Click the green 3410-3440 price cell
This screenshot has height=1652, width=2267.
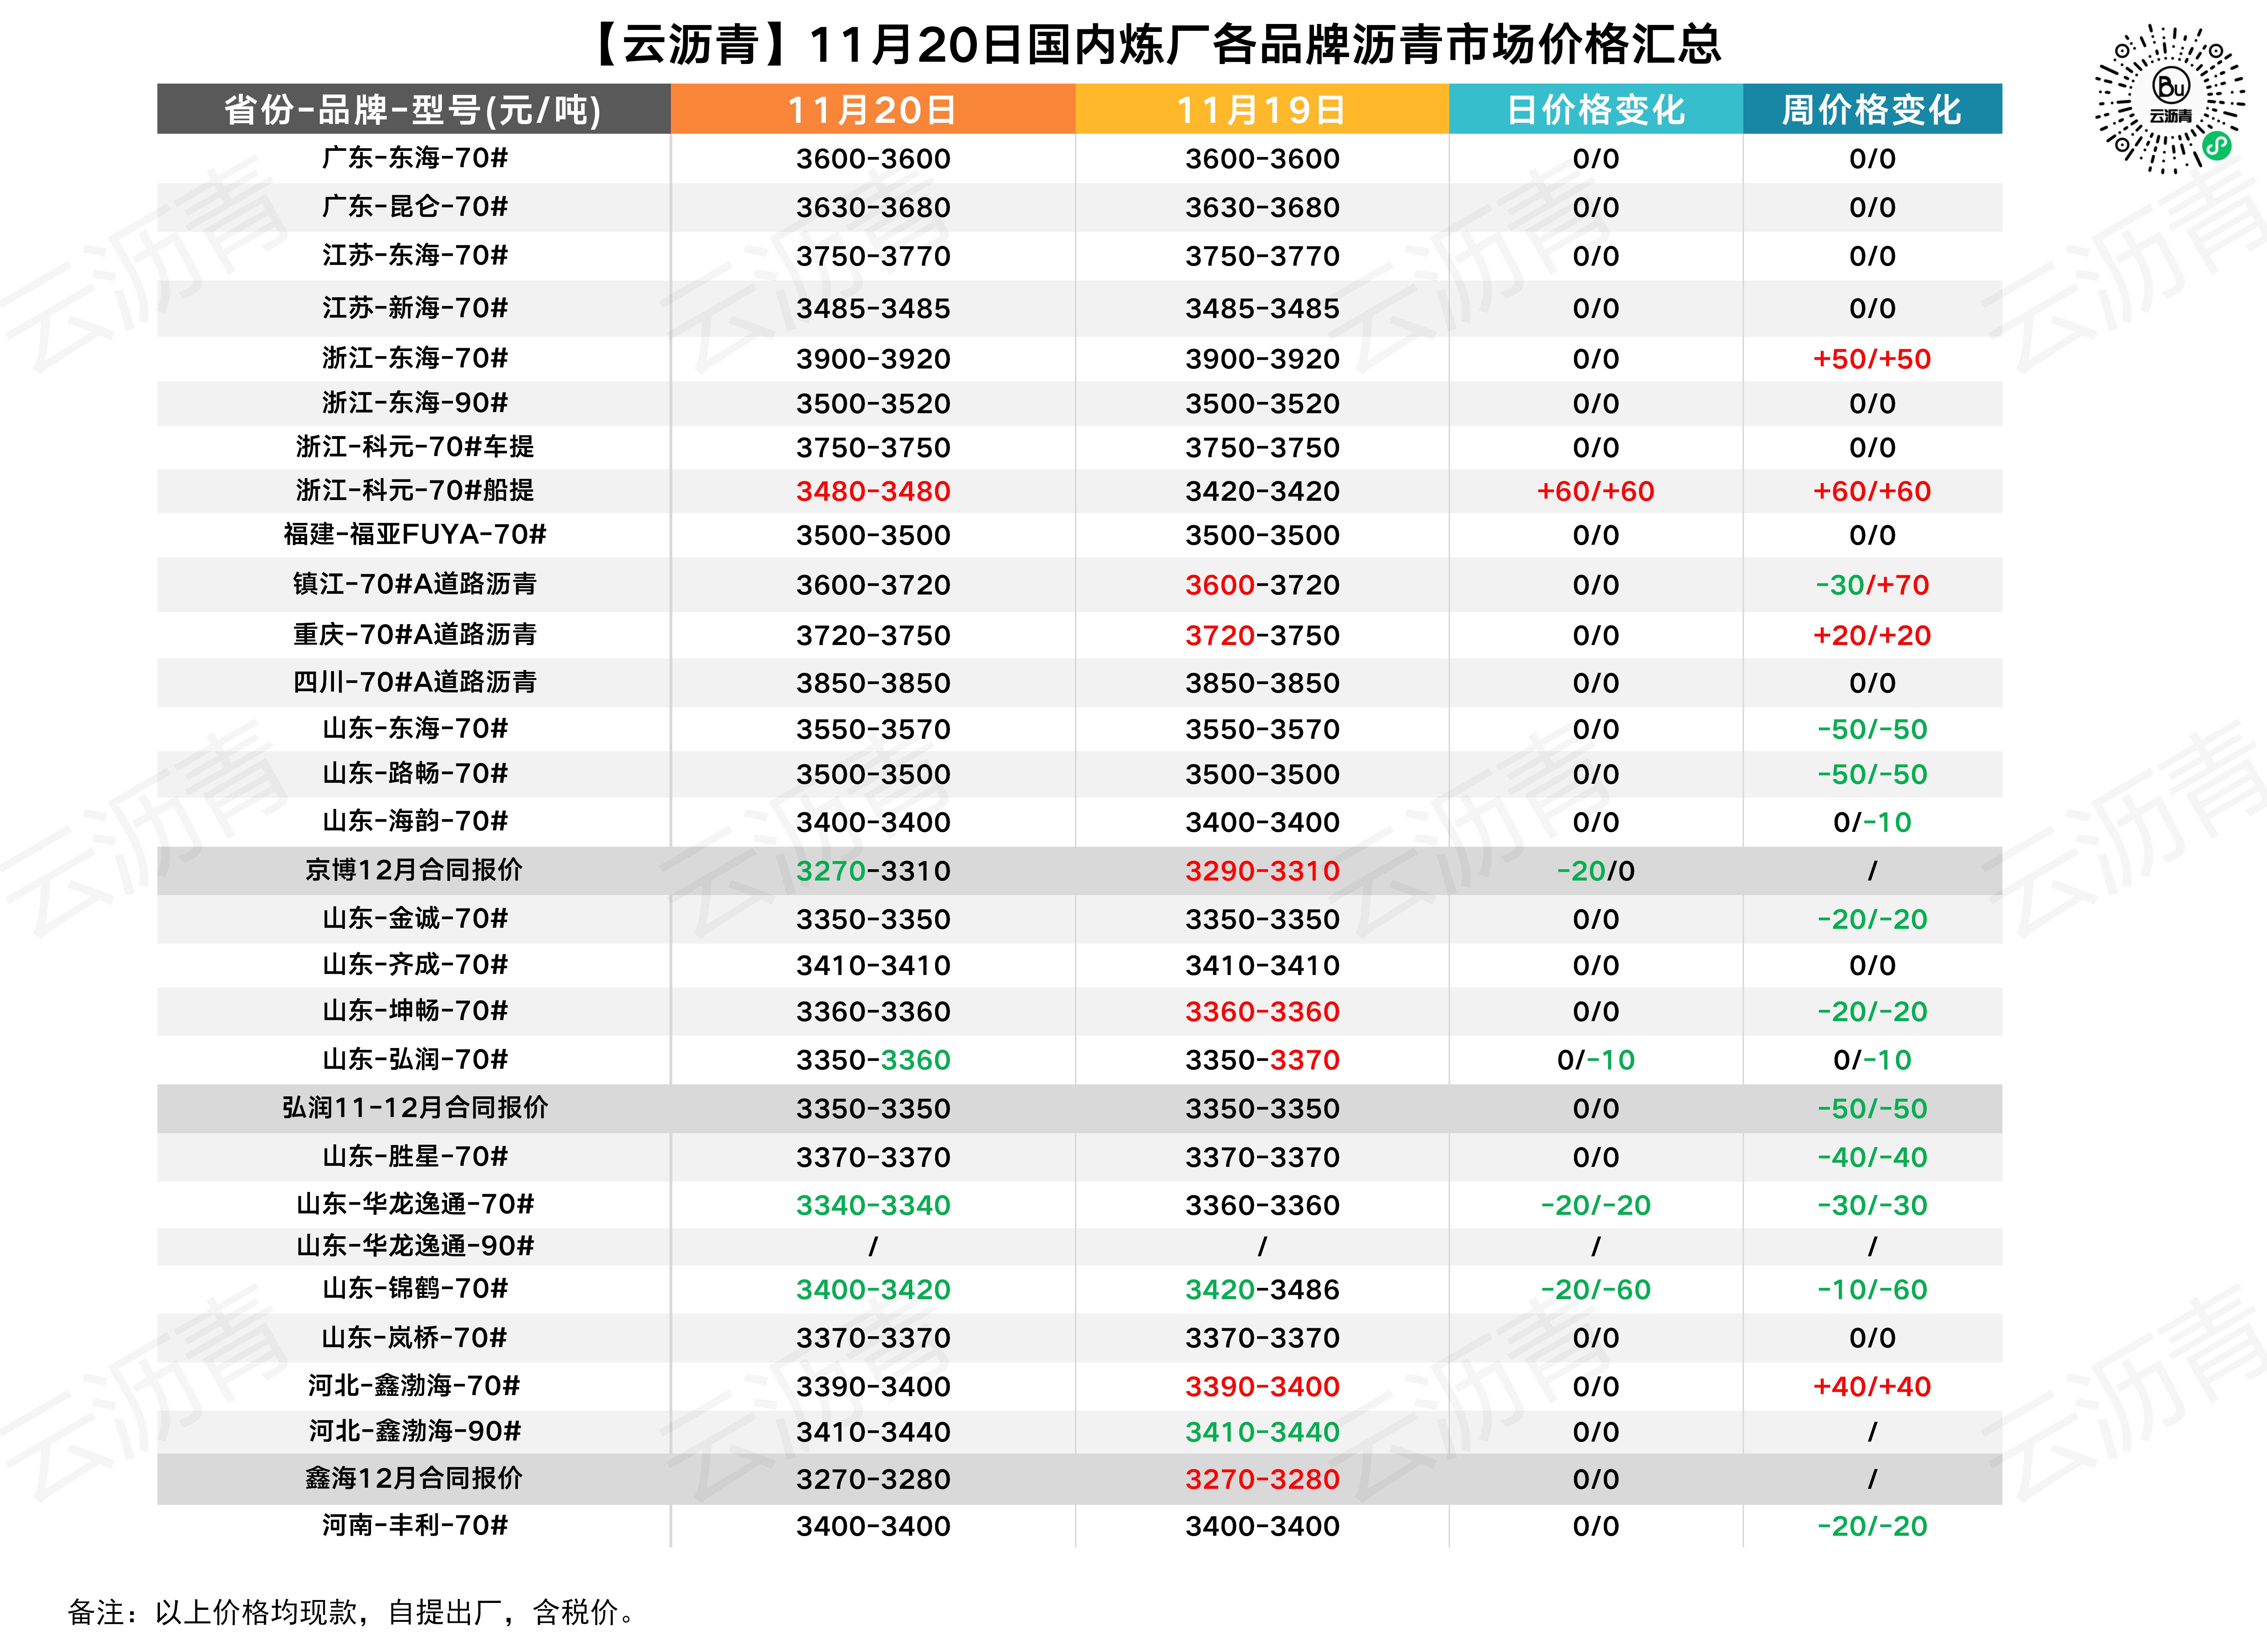click(x=1262, y=1433)
